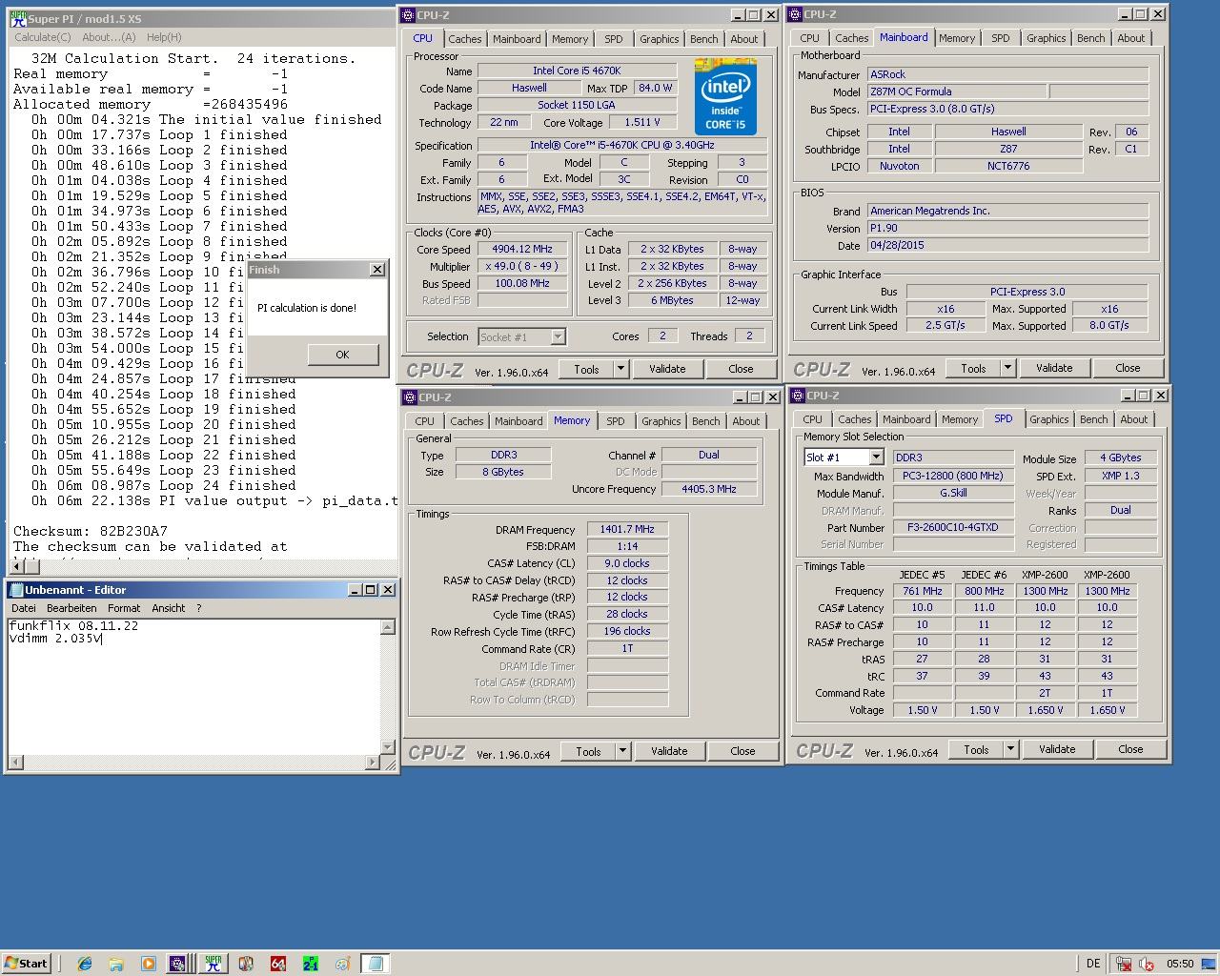This screenshot has width=1220, height=976.
Task: Click the green P 2-1 taskbar icon
Action: pos(310,964)
